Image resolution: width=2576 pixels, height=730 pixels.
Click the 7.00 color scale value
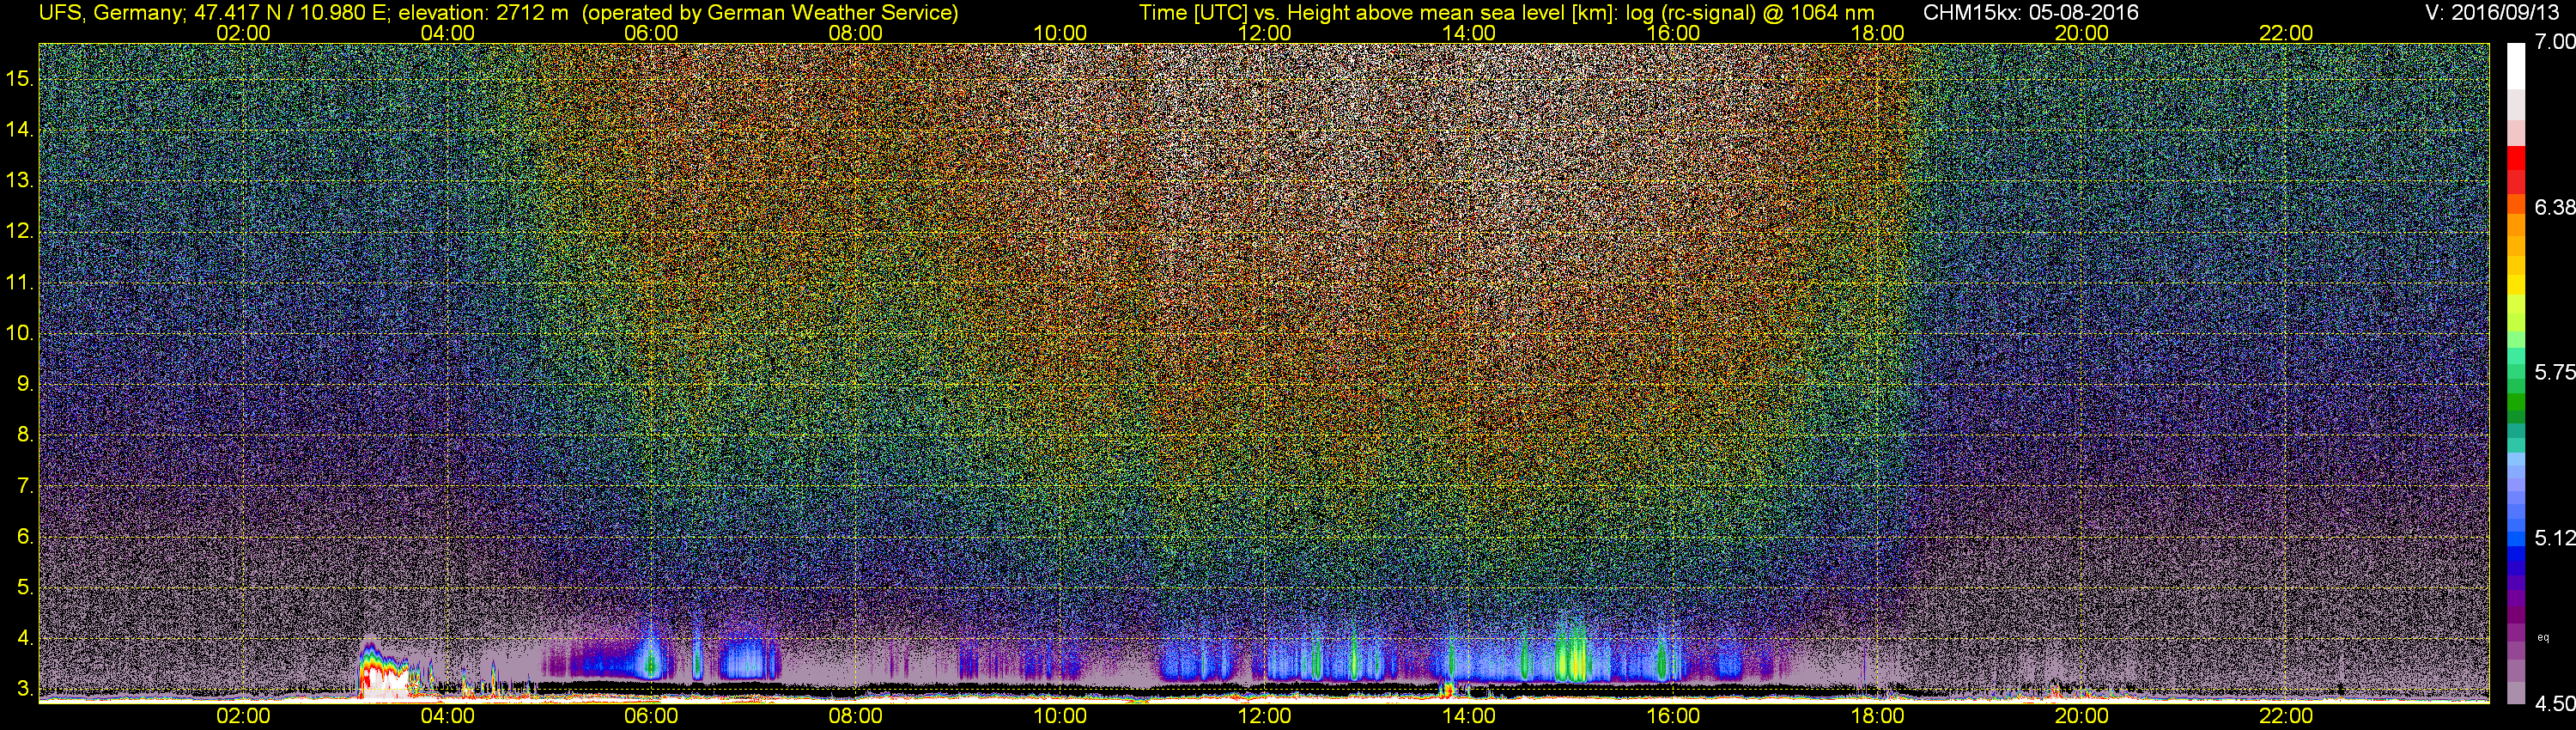tap(2554, 42)
